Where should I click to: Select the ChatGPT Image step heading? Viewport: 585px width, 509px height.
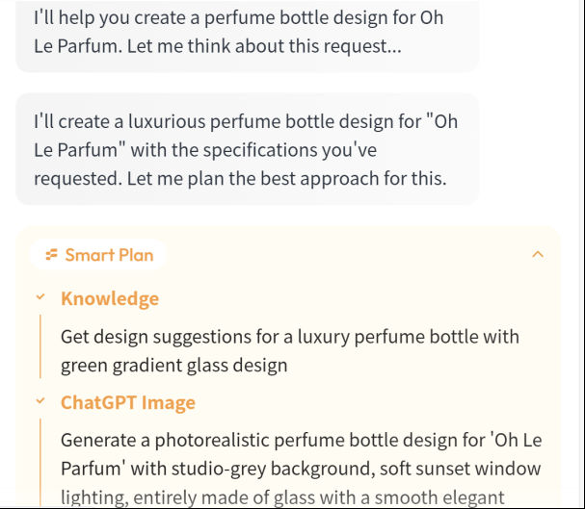(128, 402)
